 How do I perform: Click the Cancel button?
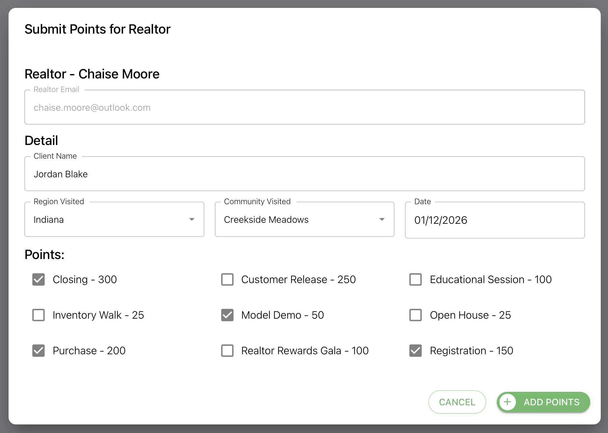tap(457, 402)
